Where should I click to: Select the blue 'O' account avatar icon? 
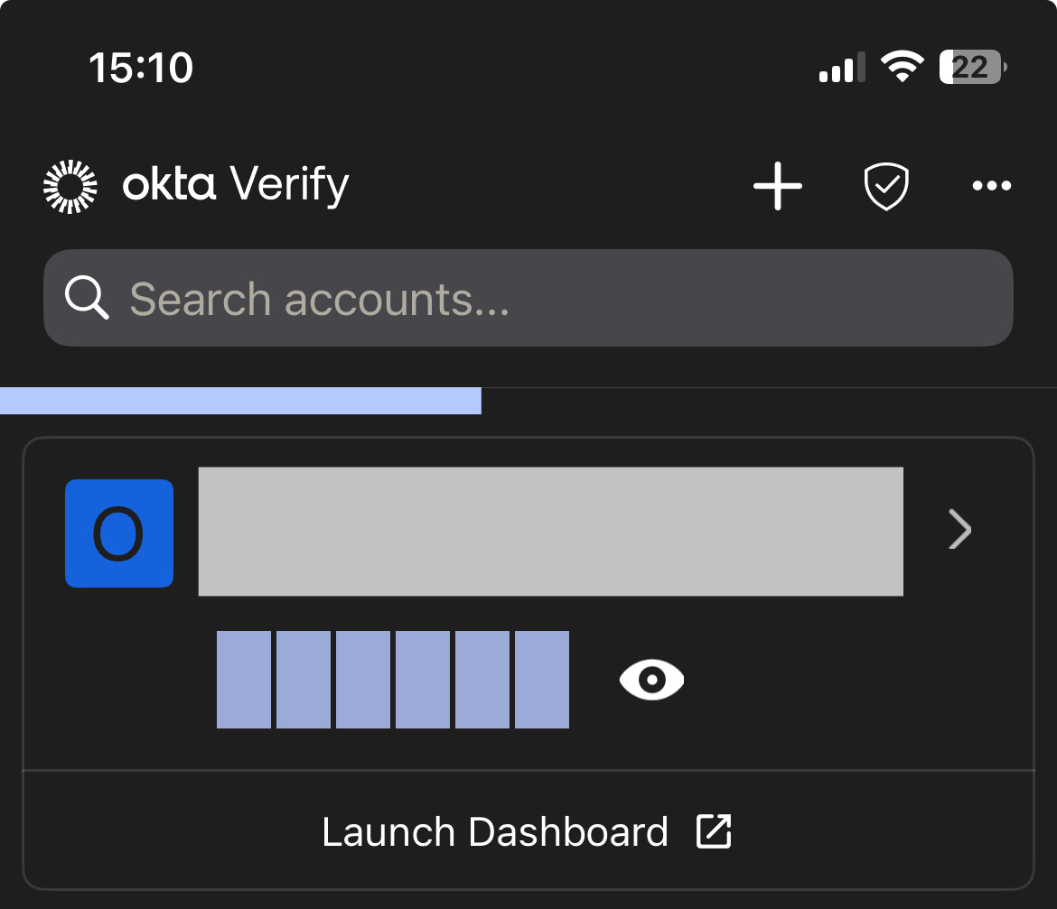(118, 533)
